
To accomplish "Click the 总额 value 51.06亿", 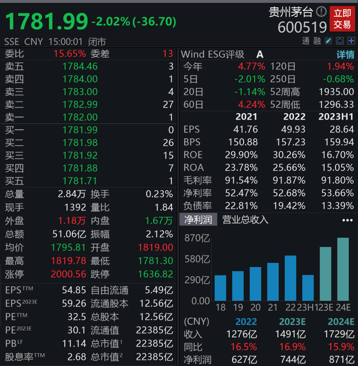I will [x=69, y=234].
